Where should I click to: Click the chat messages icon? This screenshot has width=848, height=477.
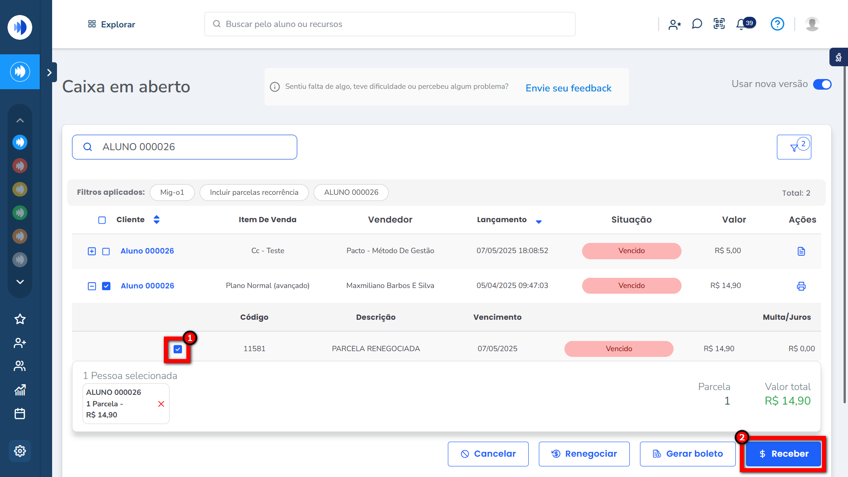[697, 24]
